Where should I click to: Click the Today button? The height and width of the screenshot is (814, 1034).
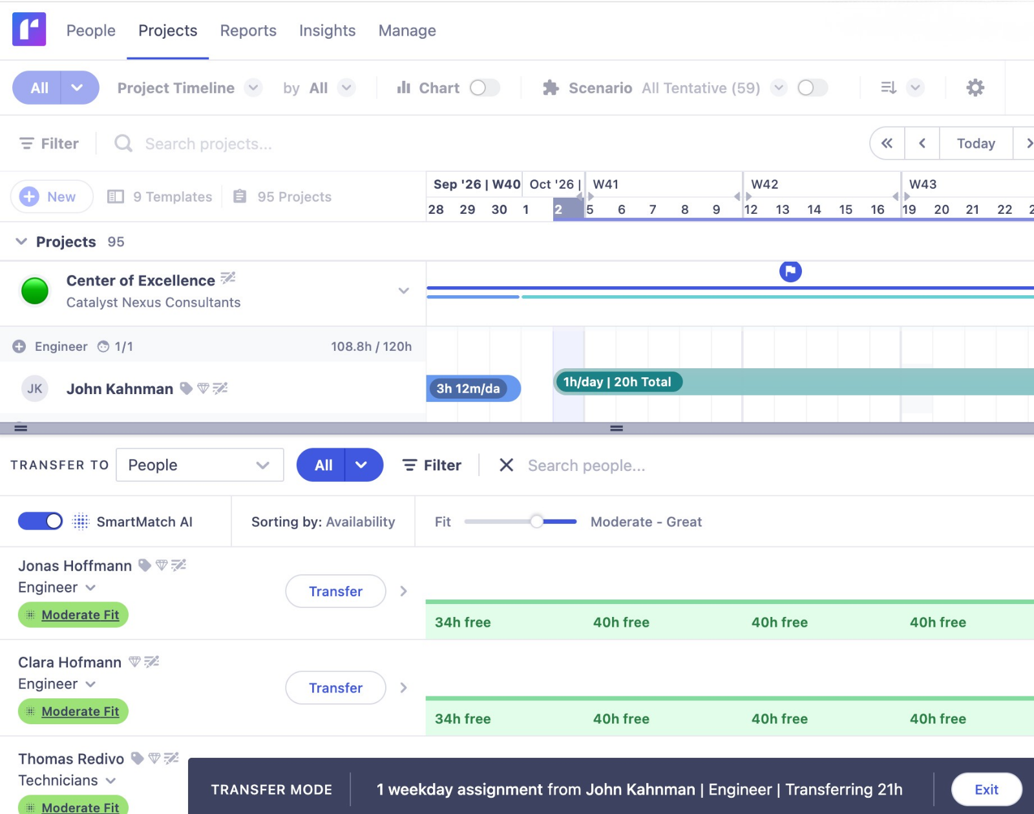(x=976, y=143)
